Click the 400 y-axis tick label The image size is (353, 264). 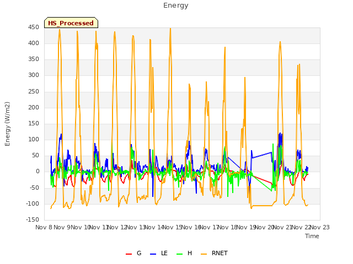[34, 43]
